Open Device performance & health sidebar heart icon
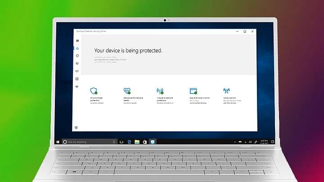Screen dimensions: 324x182 click(x=77, y=64)
